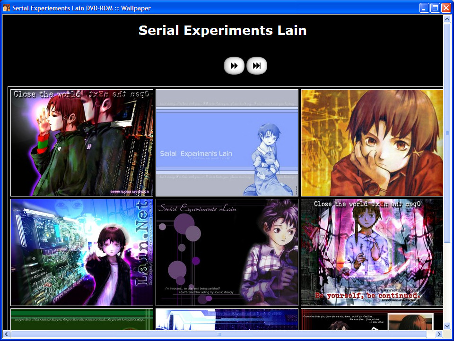
Task: Click the vertical scrollbar thumb
Action: 447,132
